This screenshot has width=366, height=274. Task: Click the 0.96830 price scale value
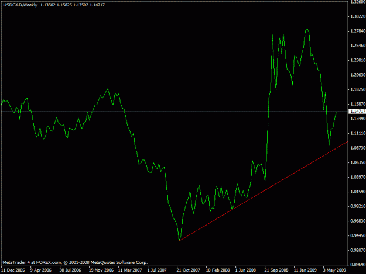coord(358,221)
